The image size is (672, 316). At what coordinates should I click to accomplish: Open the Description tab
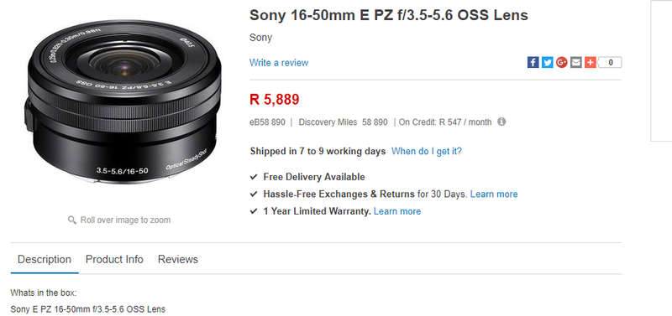coord(45,260)
